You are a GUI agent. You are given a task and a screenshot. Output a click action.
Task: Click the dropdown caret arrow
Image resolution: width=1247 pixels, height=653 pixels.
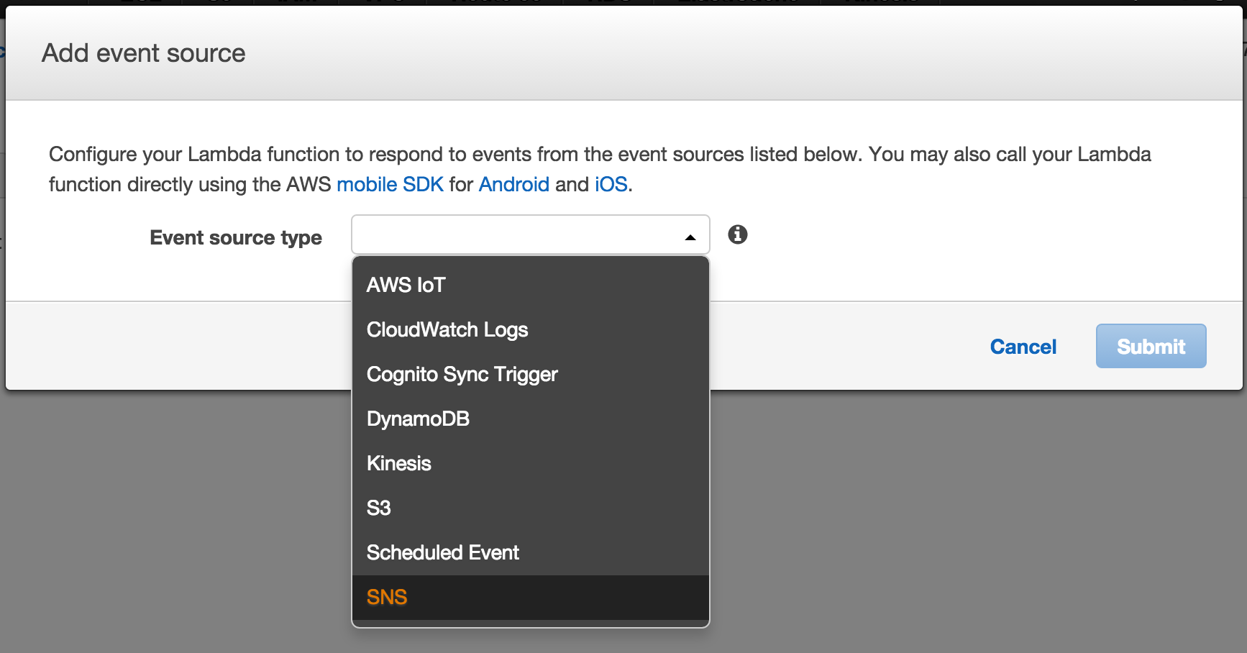[x=690, y=237]
